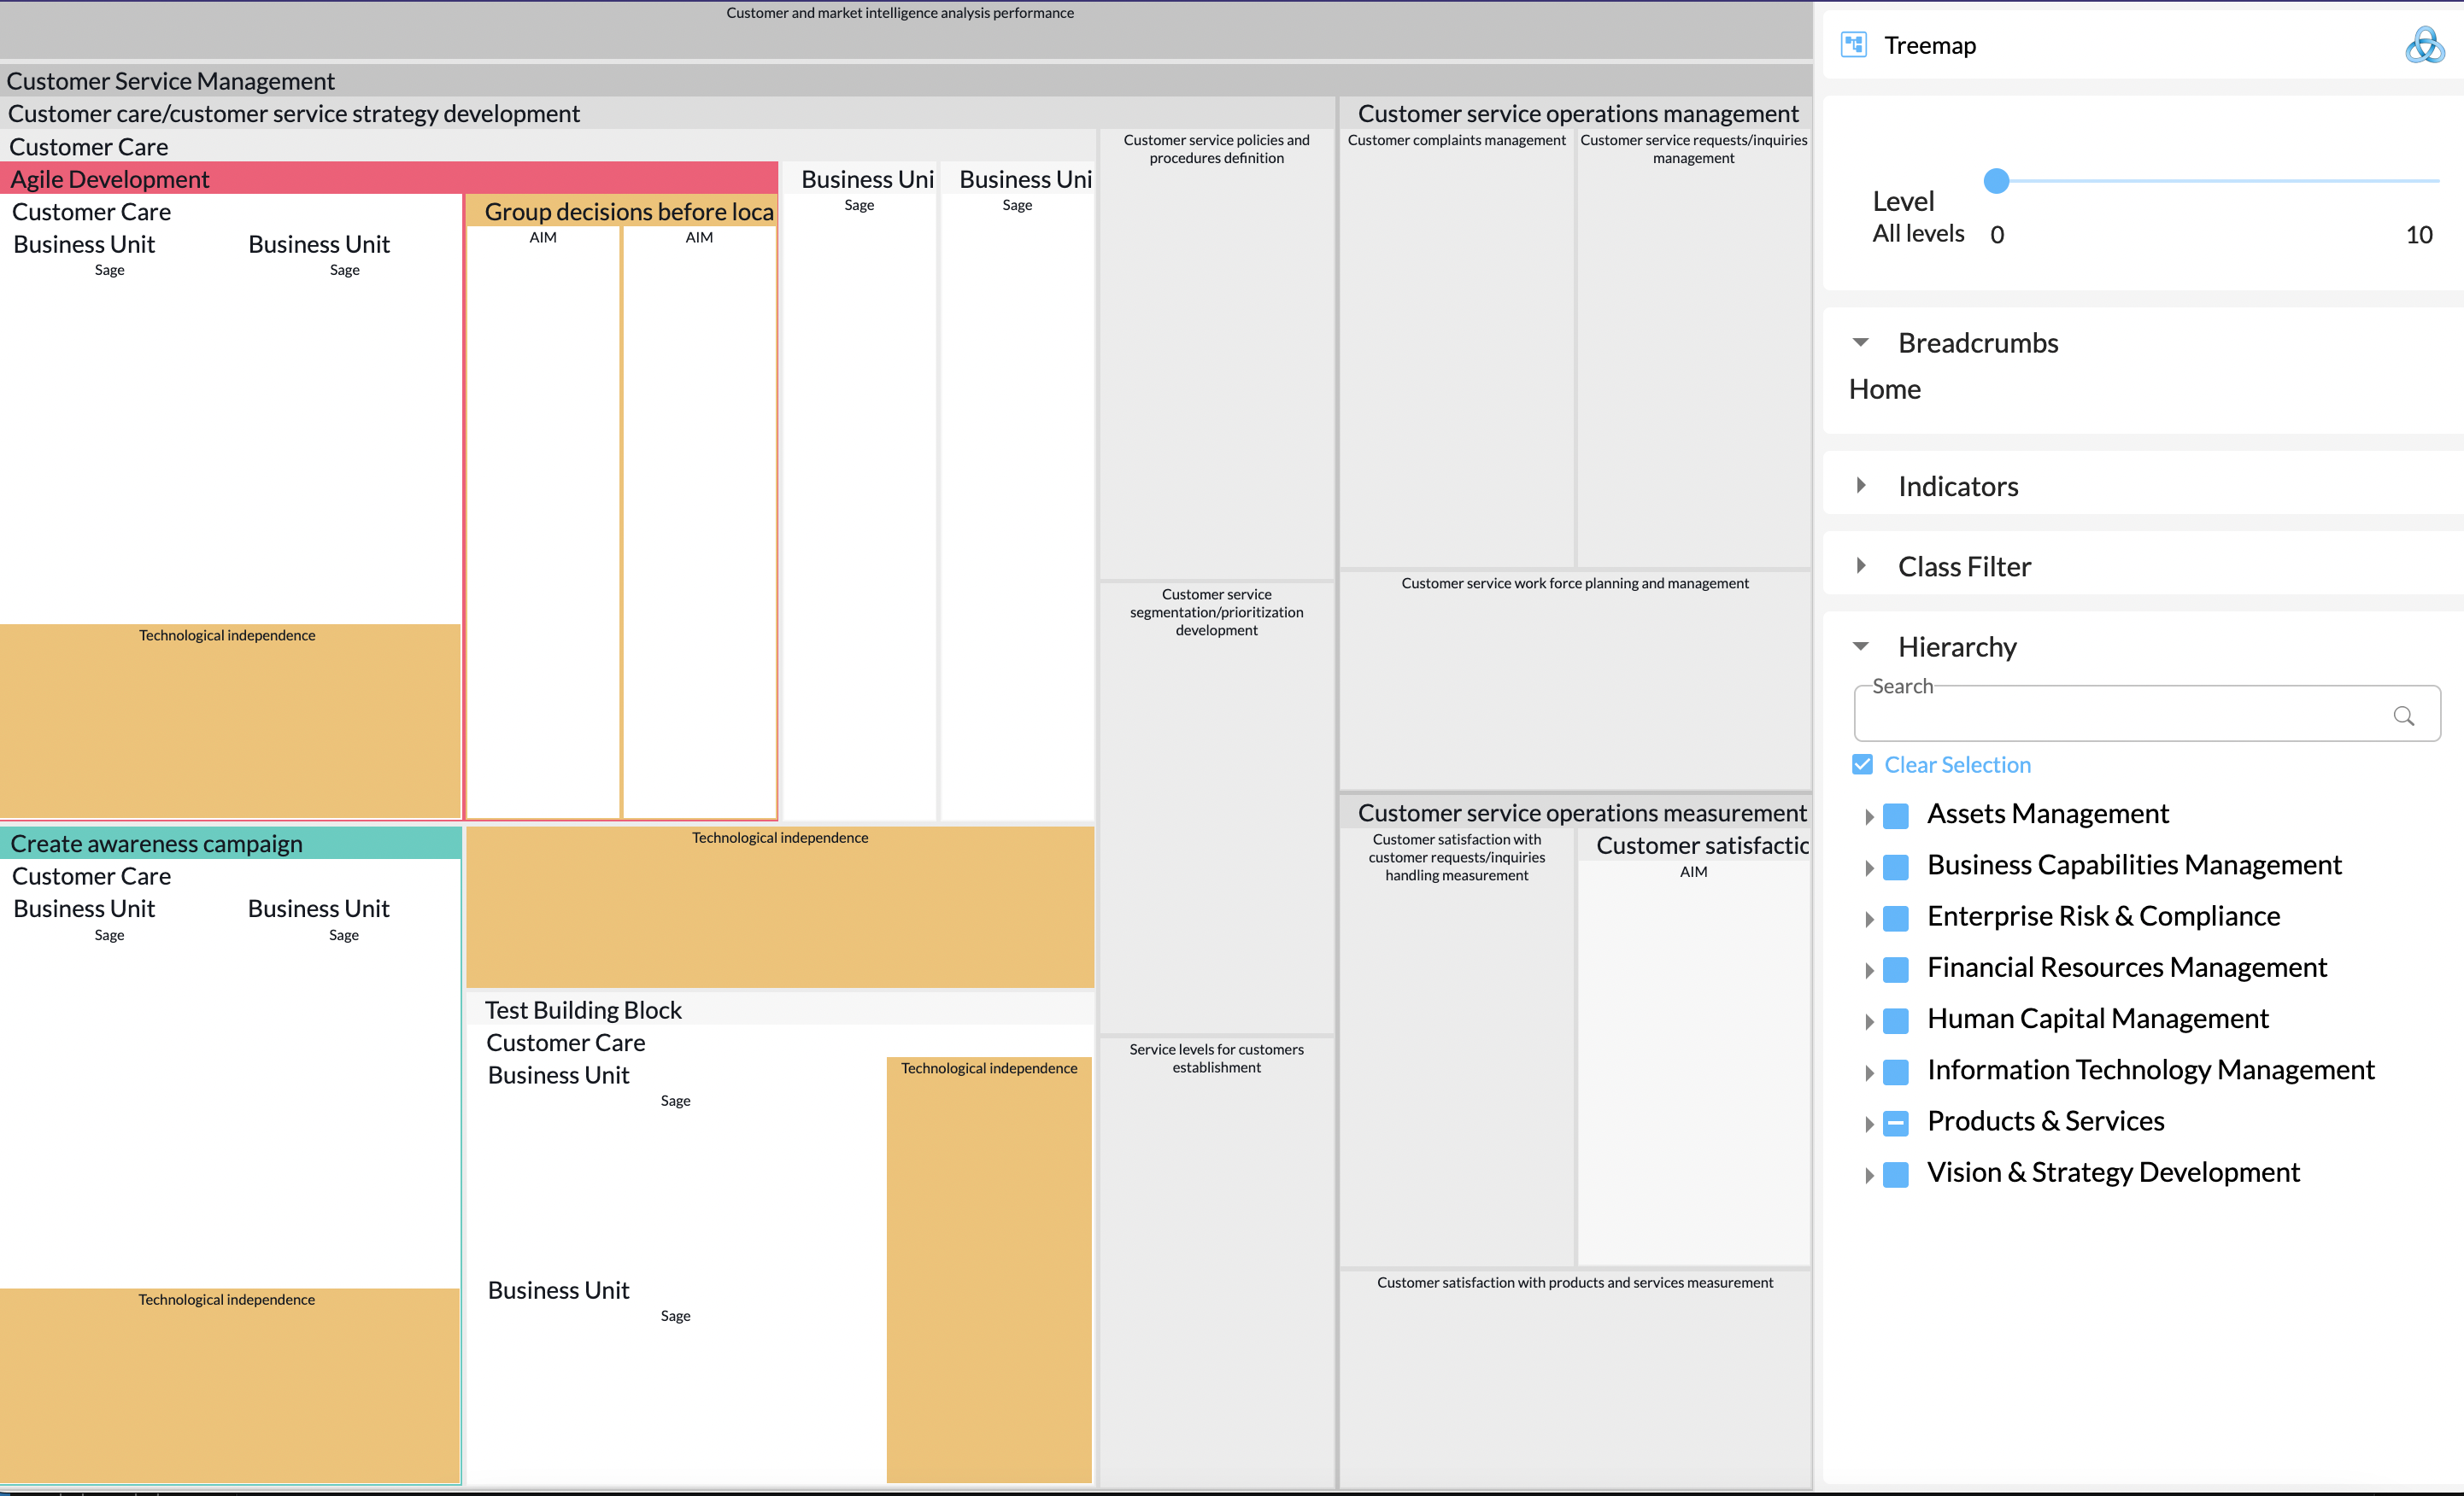
Task: Toggle the Products & Services checkbox
Action: click(x=1895, y=1123)
